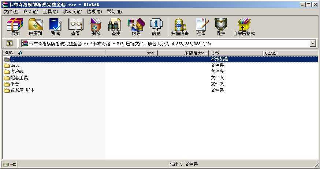Open the 帮助(H) menu
320x169 pixels.
click(114, 12)
